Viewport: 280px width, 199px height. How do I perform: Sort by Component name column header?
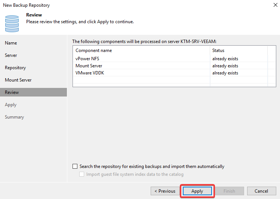click(x=141, y=50)
